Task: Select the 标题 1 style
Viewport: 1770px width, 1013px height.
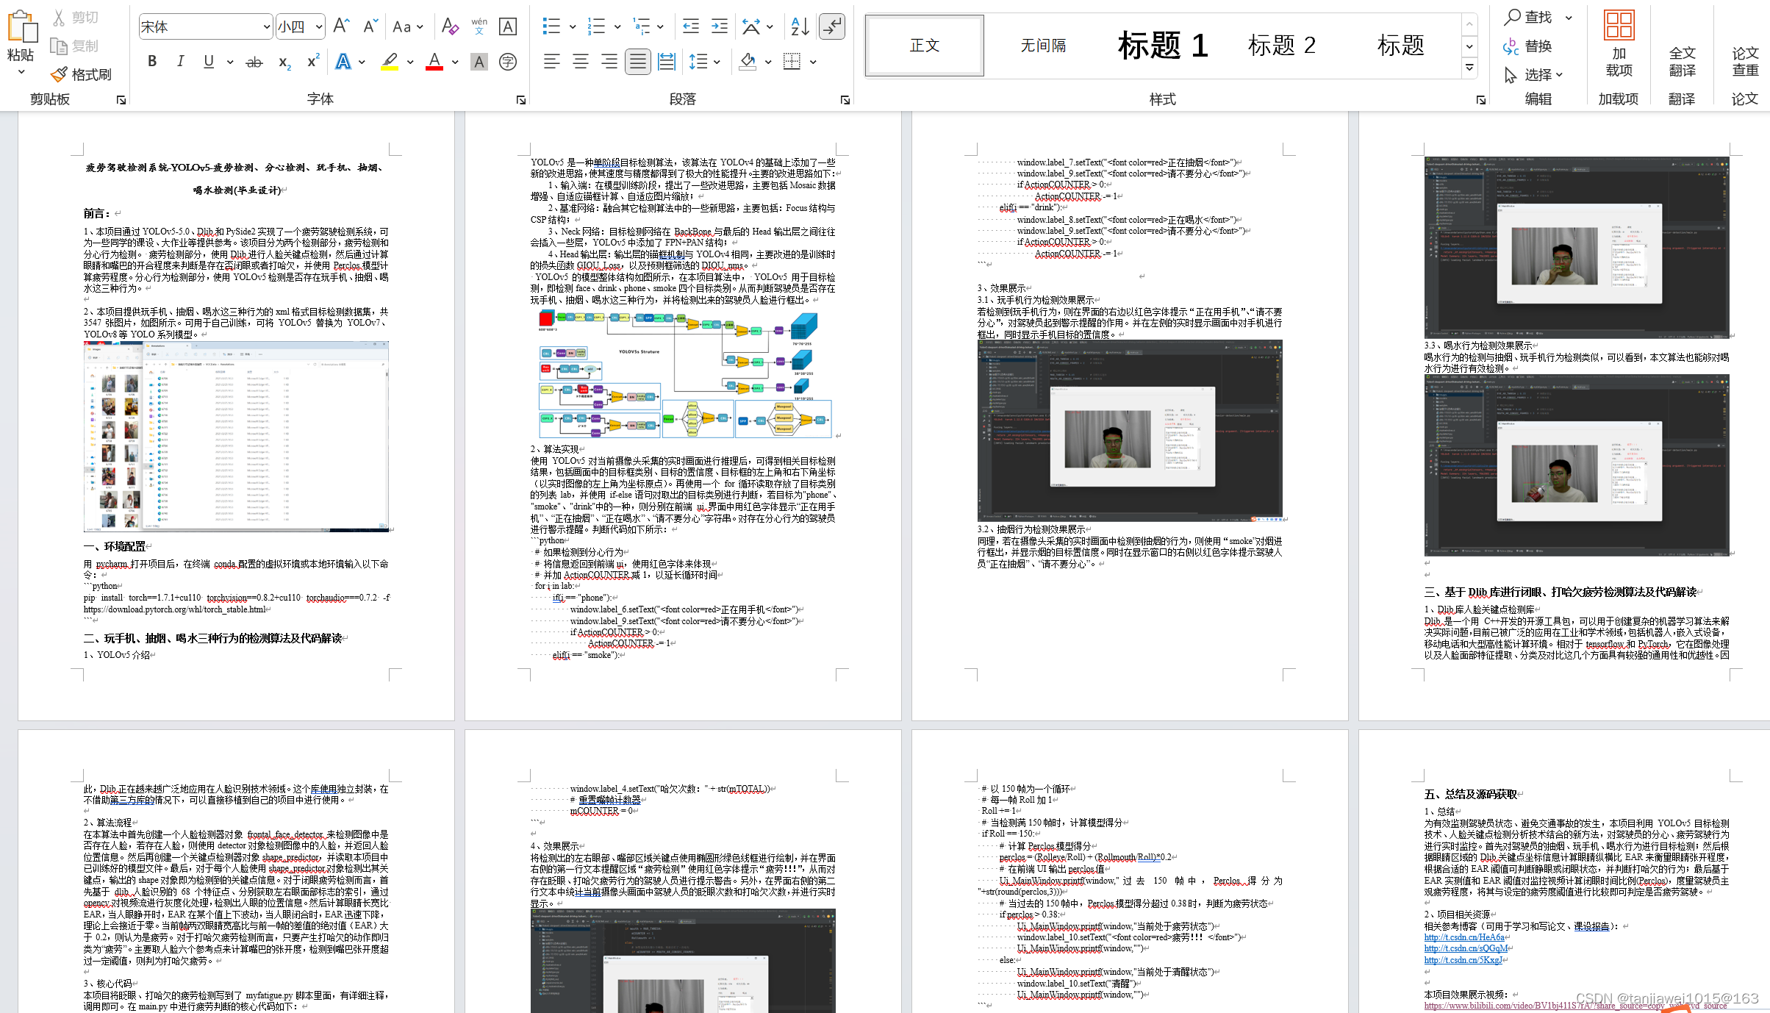Action: pos(1162,46)
